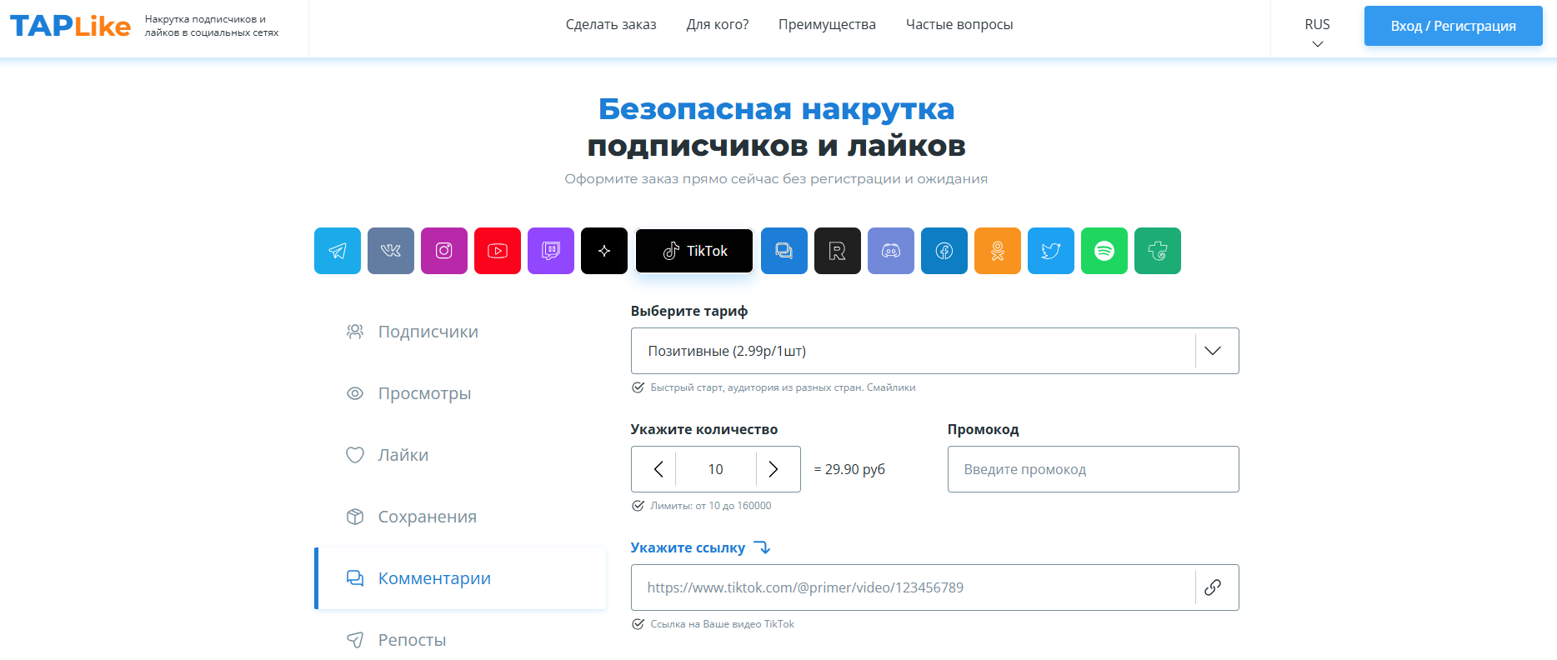Select the Spotify network icon
This screenshot has width=1557, height=660.
1104,251
